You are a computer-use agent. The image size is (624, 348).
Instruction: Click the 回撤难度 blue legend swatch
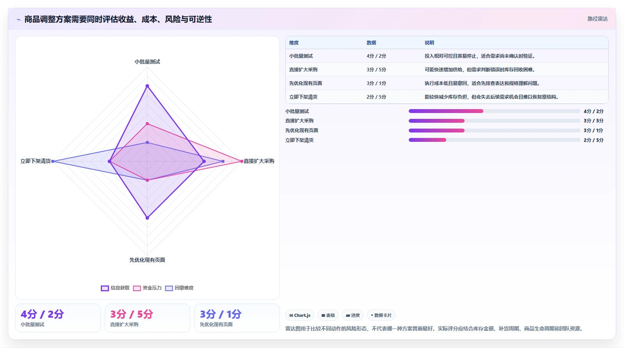pos(169,288)
